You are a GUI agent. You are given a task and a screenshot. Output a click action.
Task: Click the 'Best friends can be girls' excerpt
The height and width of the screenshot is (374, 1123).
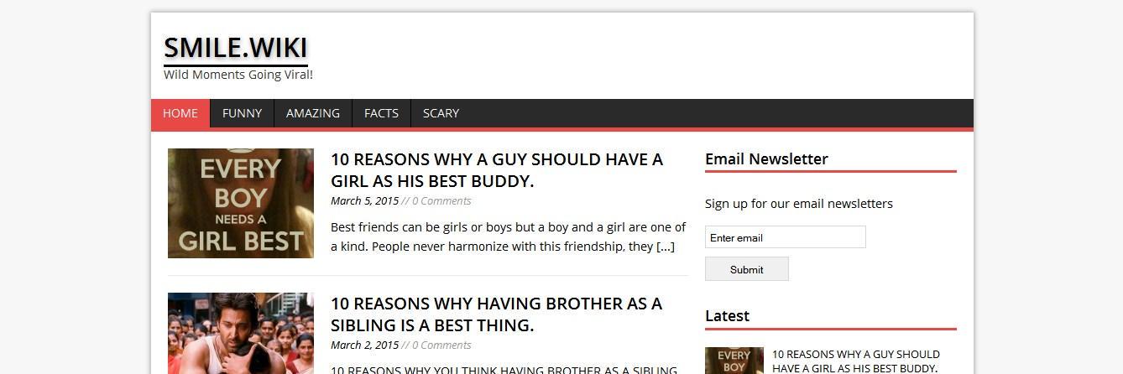pyautogui.click(x=508, y=236)
